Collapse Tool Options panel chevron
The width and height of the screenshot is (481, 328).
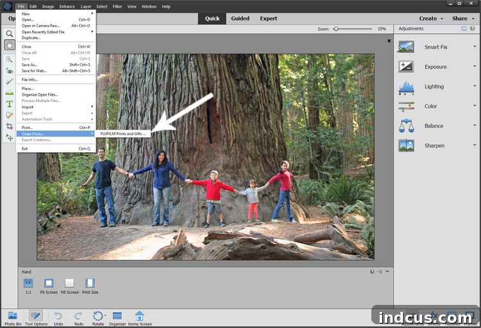tap(387, 272)
